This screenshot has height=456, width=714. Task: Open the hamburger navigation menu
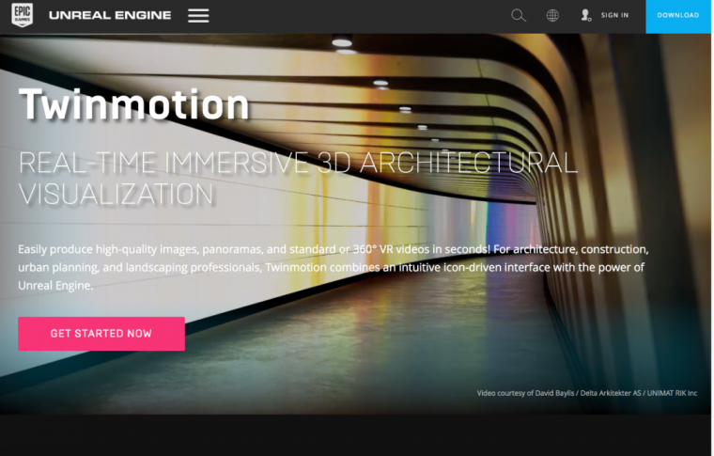coord(198,15)
